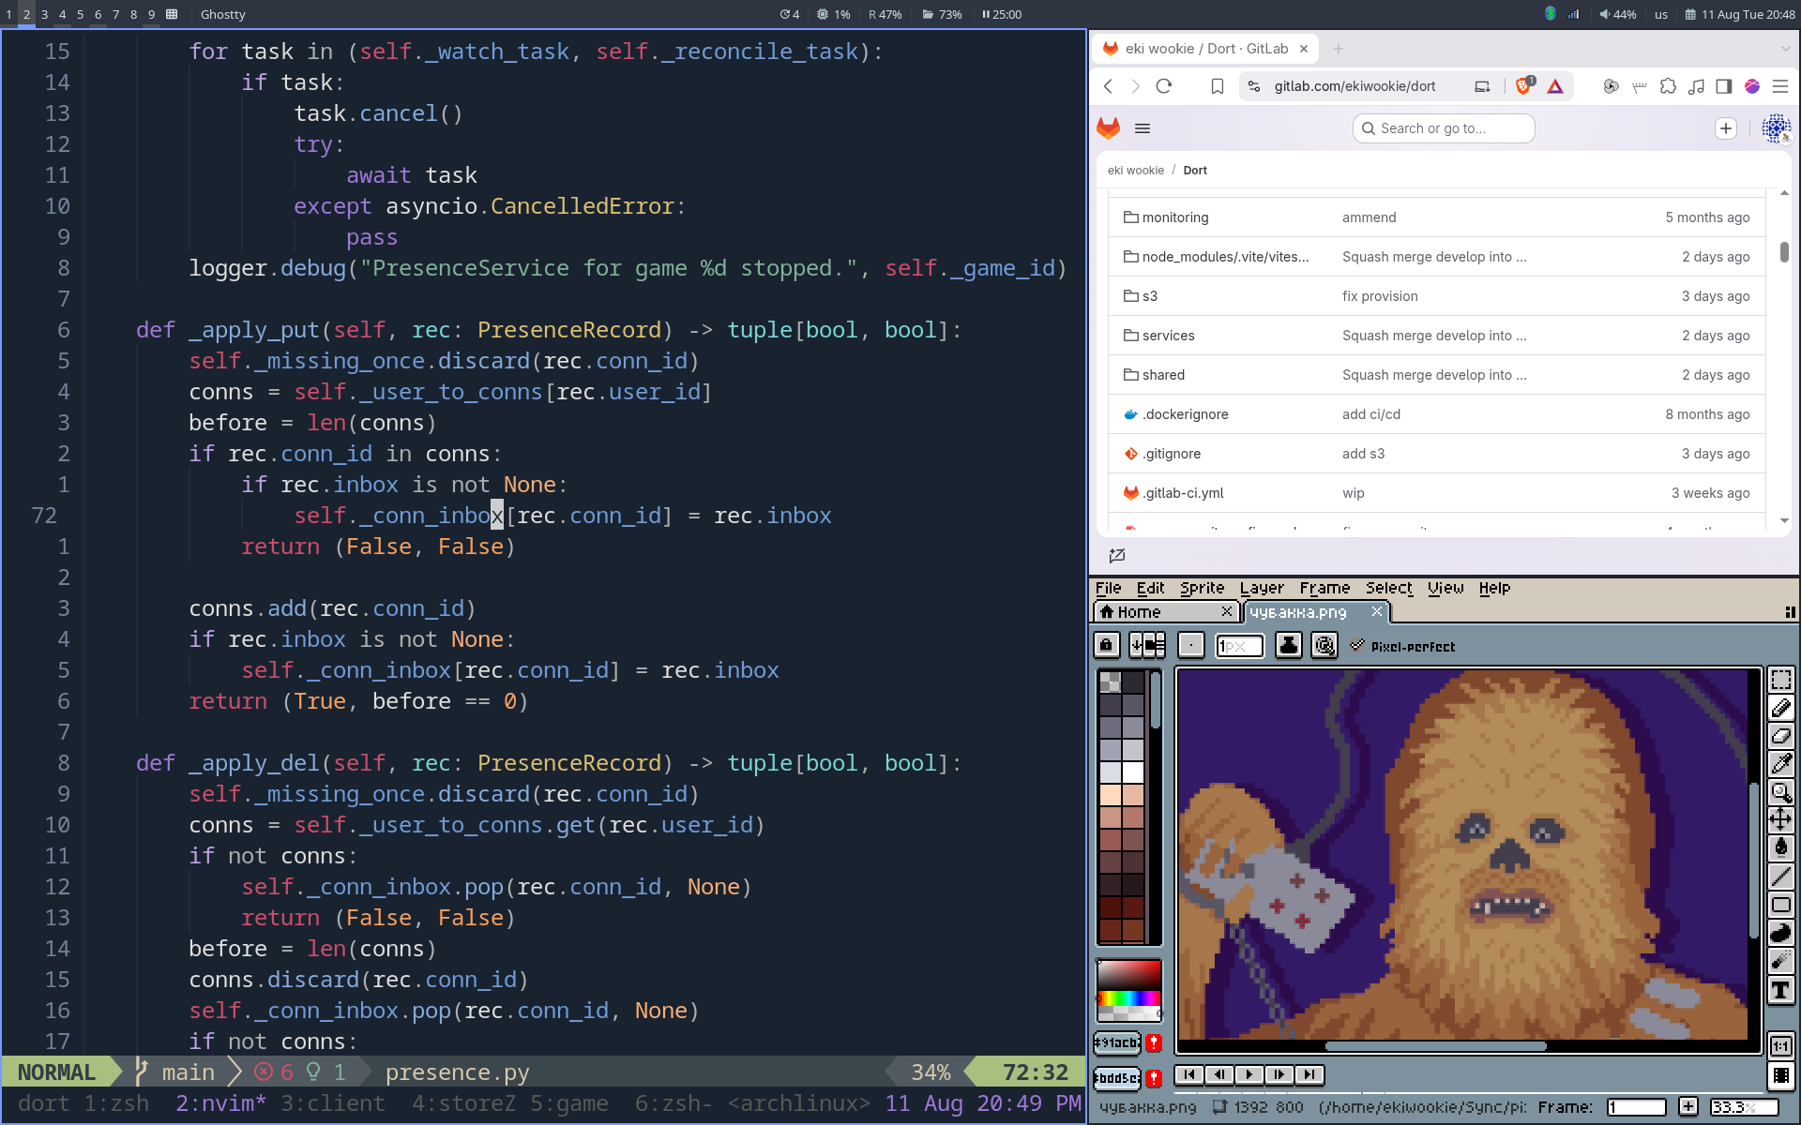This screenshot has width=1801, height=1125.
Task: Expand the browser tab list chevron
Action: (x=1785, y=49)
